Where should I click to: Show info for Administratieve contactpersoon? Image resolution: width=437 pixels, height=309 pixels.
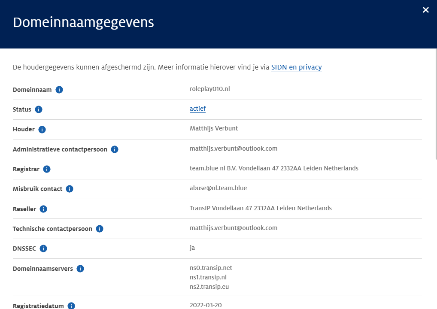point(115,149)
